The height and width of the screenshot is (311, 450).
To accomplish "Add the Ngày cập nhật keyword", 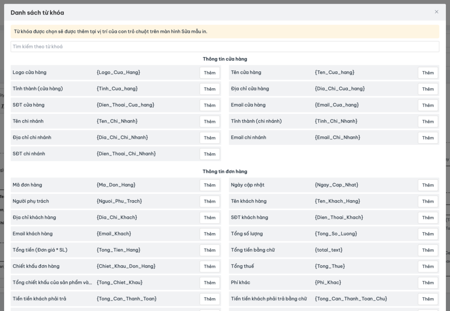I will (428, 185).
